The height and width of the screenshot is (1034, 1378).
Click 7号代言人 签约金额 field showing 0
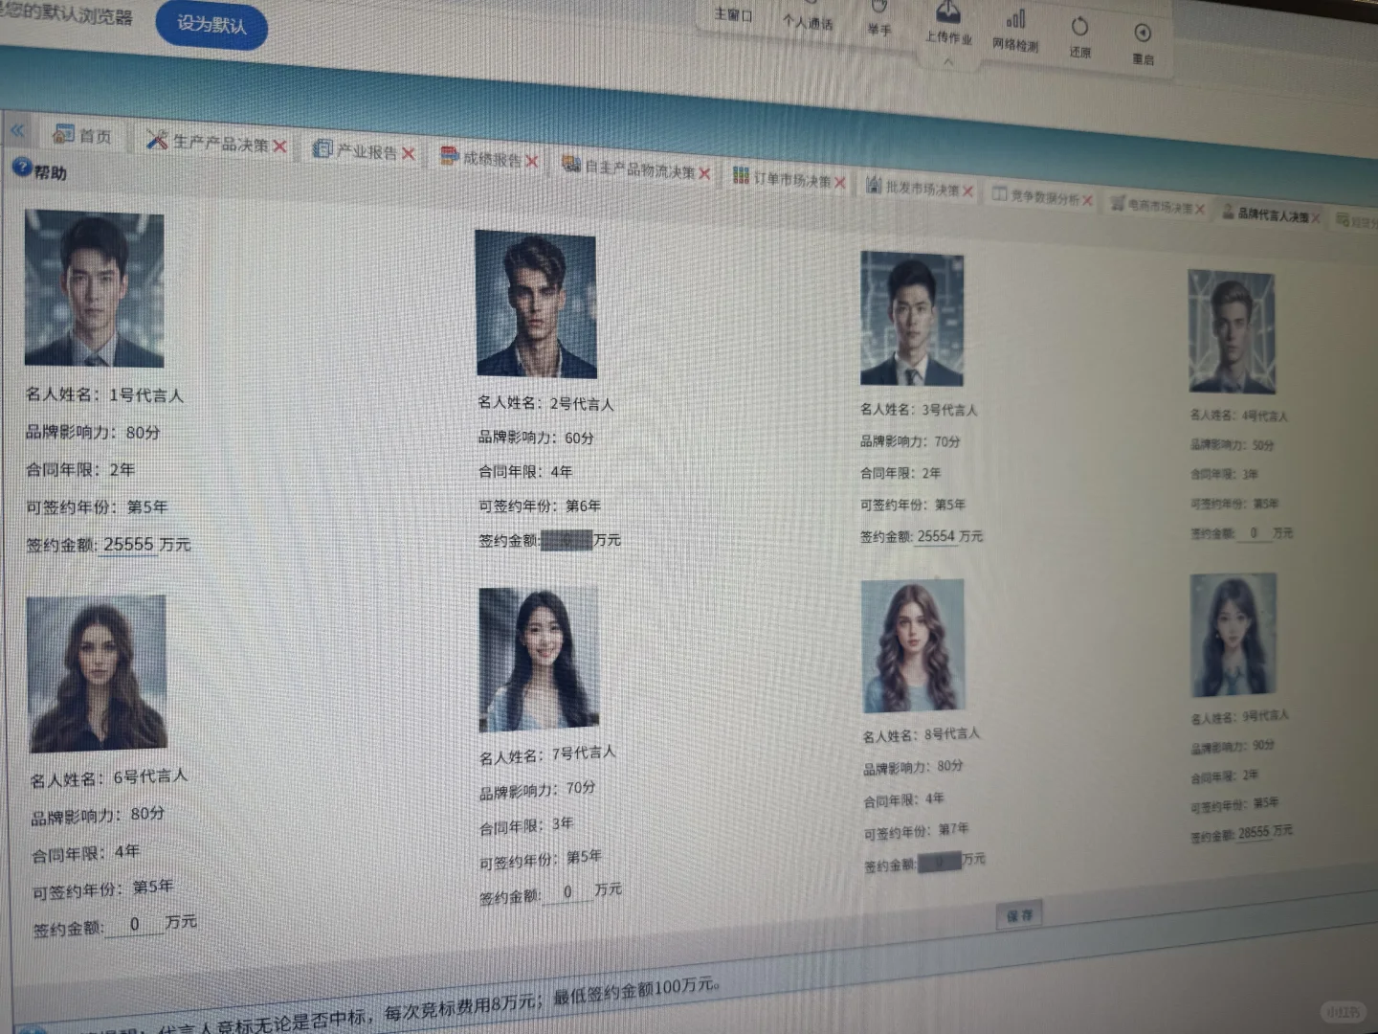pos(567,892)
